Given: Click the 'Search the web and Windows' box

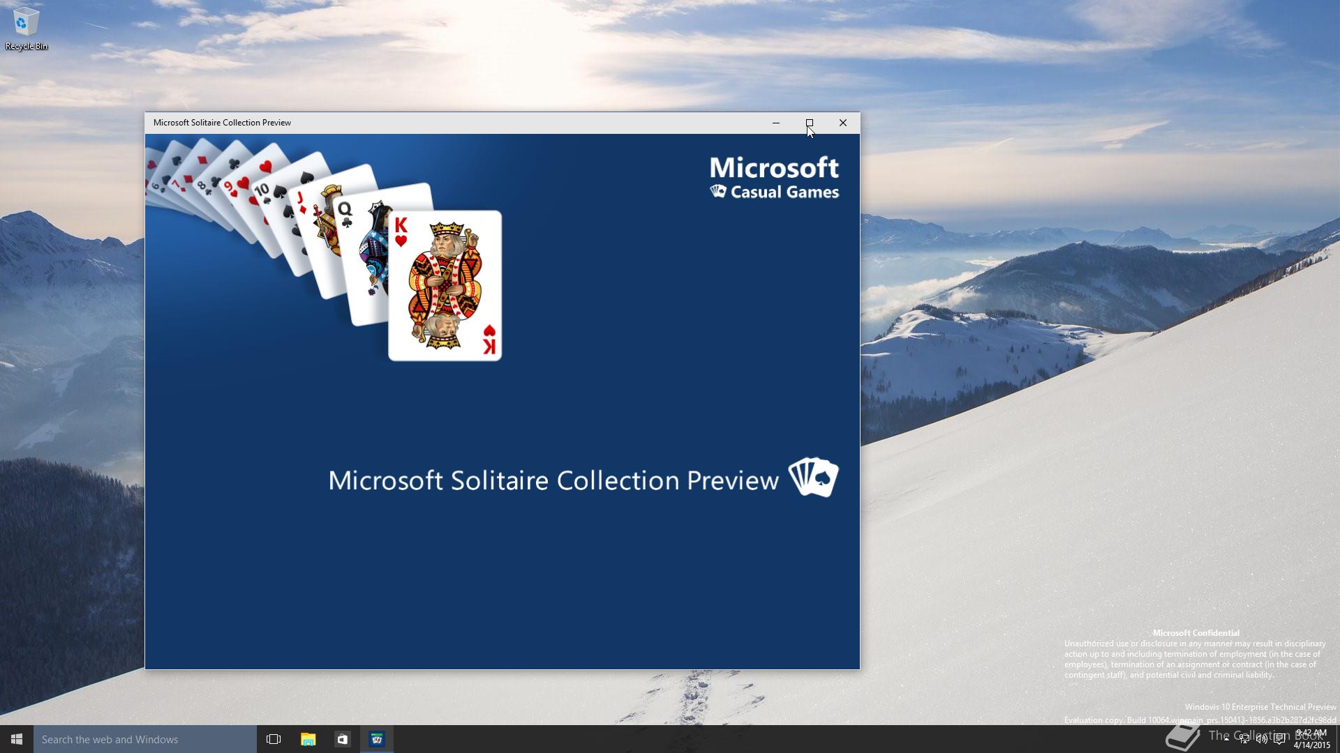Looking at the screenshot, I should [x=145, y=739].
